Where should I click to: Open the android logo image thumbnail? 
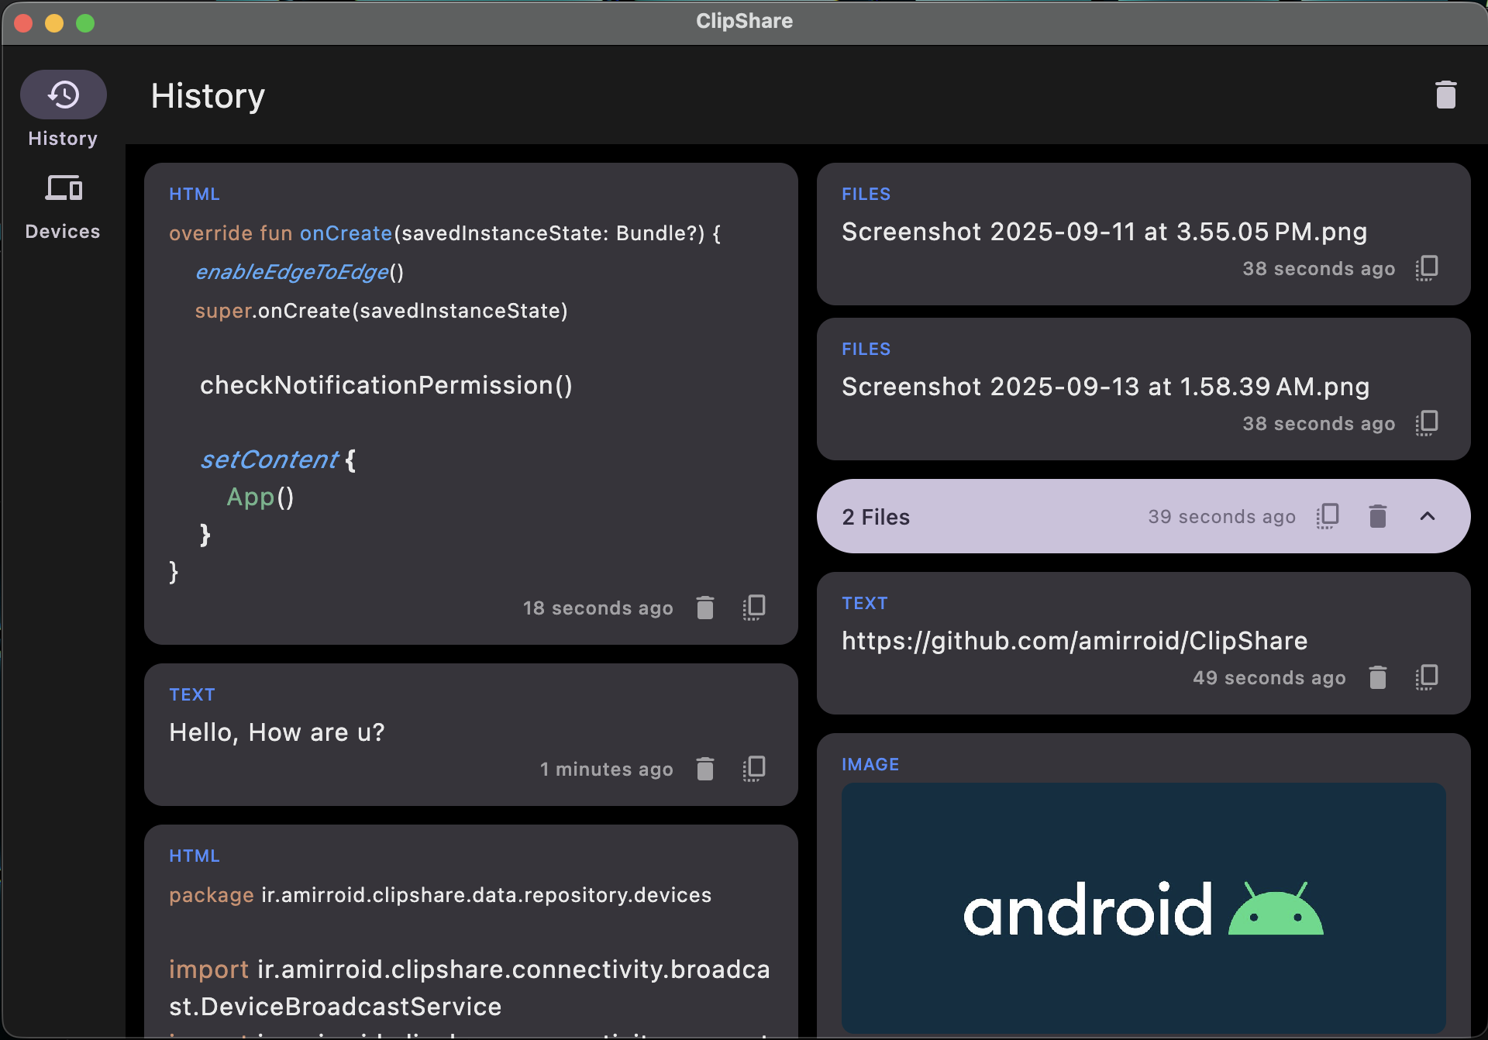coord(1143,907)
